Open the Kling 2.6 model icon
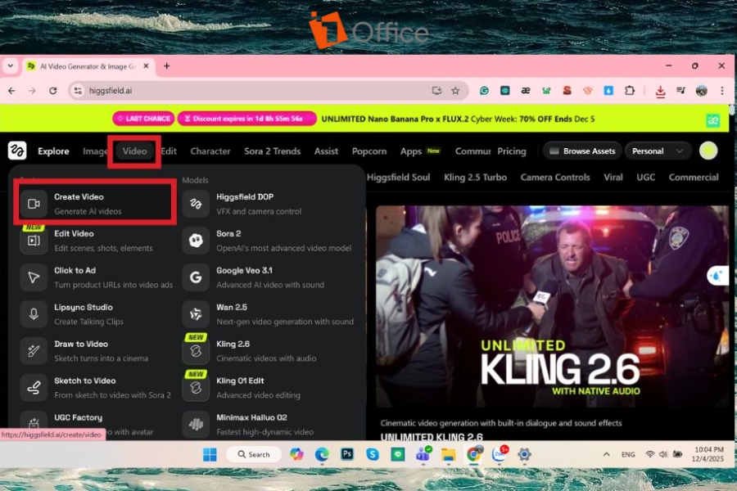The height and width of the screenshot is (491, 737). (196, 350)
